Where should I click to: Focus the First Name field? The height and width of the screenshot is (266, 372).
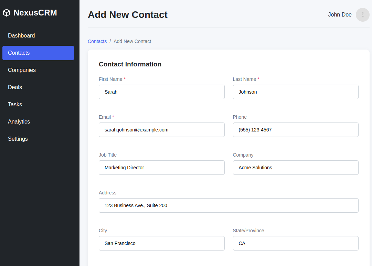(161, 92)
